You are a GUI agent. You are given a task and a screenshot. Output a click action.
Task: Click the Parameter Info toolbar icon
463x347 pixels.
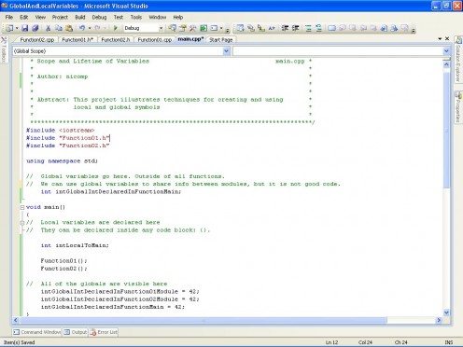[251, 28]
